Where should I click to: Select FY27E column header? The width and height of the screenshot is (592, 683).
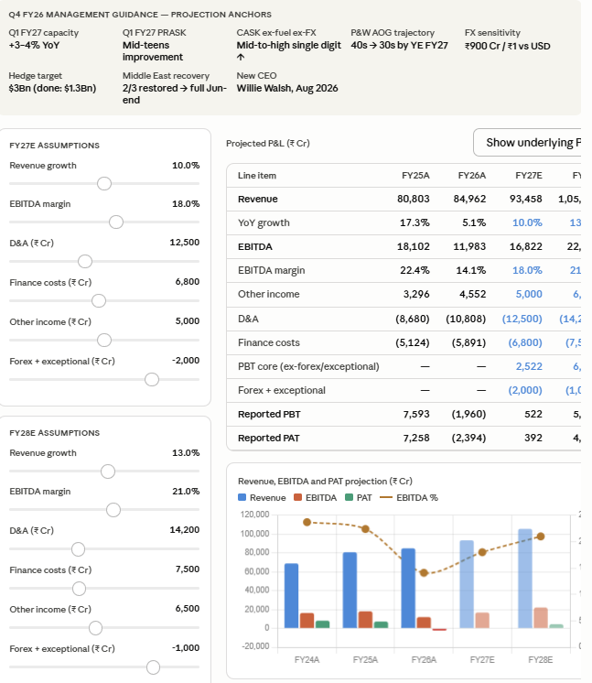(529, 176)
